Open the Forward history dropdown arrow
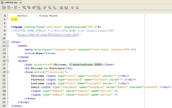This screenshot has height=108, width=172. coord(19,7)
